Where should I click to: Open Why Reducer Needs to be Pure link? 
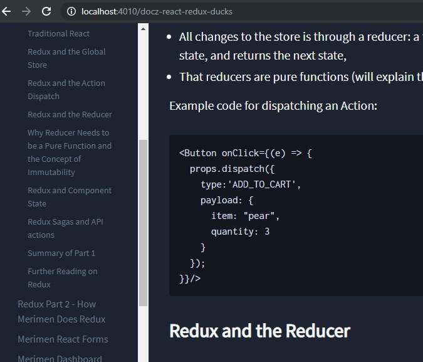[70, 152]
